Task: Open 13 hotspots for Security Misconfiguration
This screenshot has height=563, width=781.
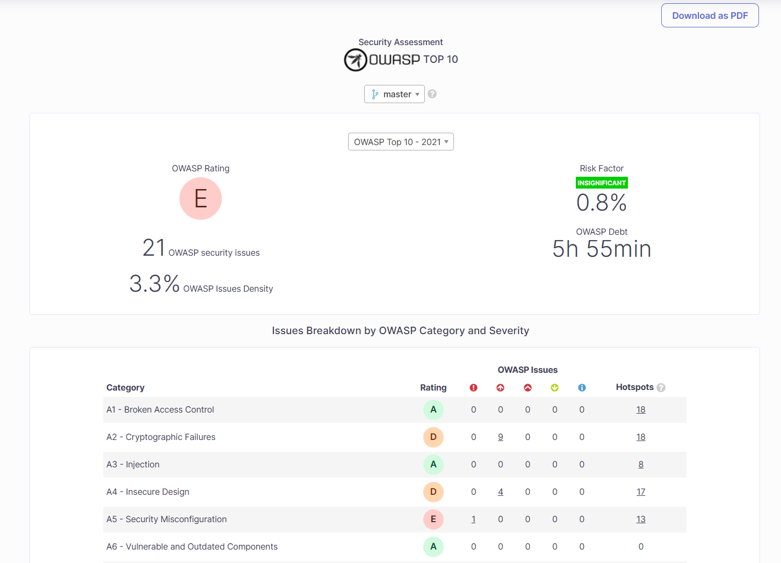Action: pos(641,519)
